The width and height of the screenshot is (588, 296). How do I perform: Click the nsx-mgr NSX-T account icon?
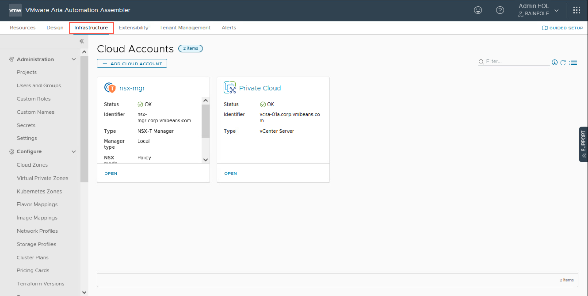(x=110, y=88)
